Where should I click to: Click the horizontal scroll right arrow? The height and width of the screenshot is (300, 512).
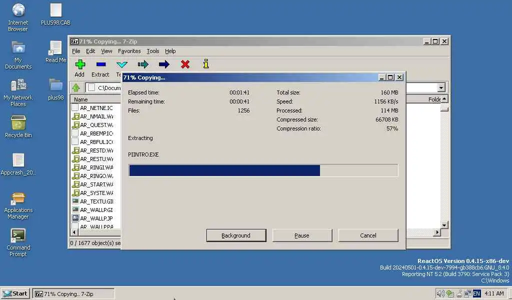coord(437,232)
